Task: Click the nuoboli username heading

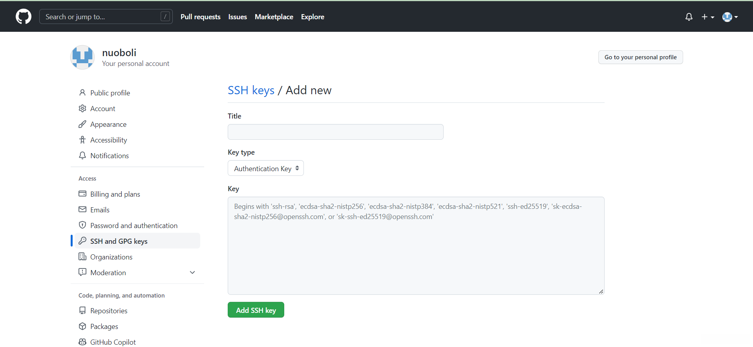Action: 119,53
